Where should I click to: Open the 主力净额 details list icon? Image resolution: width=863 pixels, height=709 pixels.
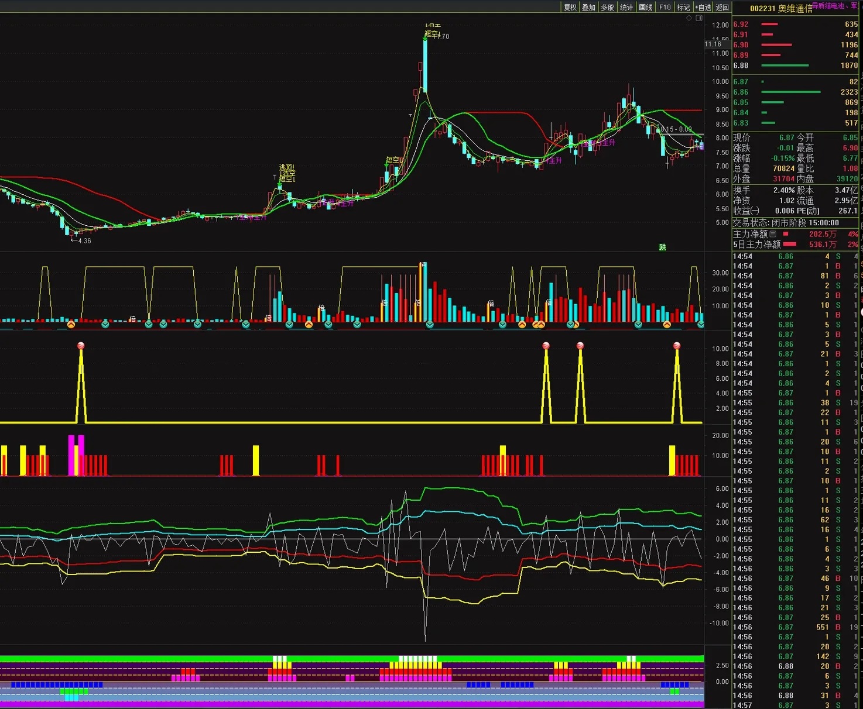pyautogui.click(x=773, y=234)
